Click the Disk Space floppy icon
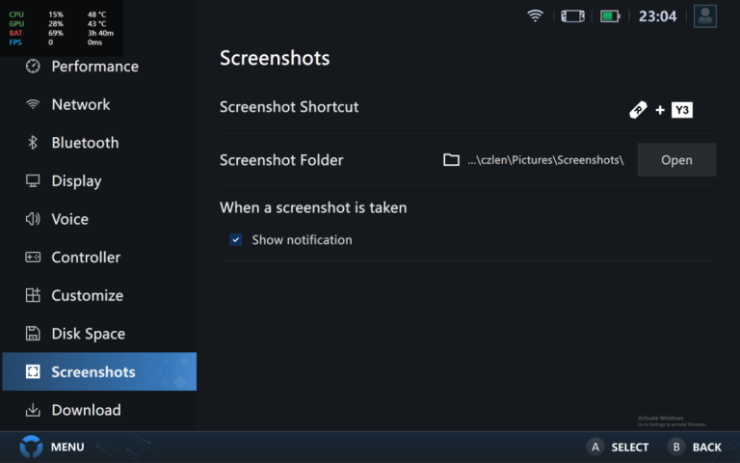The height and width of the screenshot is (463, 740). 33,334
